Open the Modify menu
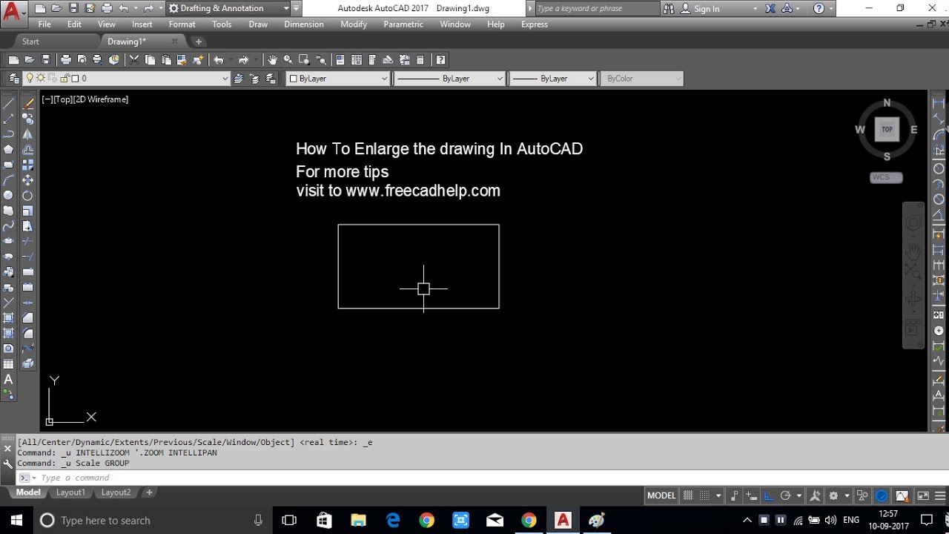Screen dimensions: 949x534 354,24
